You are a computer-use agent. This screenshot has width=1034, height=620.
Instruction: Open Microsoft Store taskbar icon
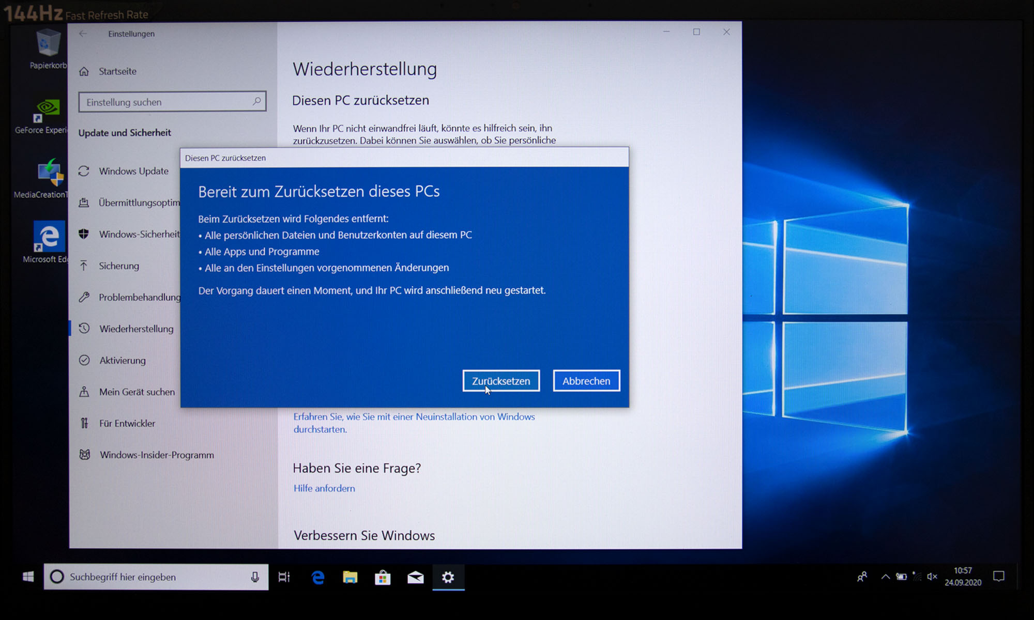tap(383, 577)
